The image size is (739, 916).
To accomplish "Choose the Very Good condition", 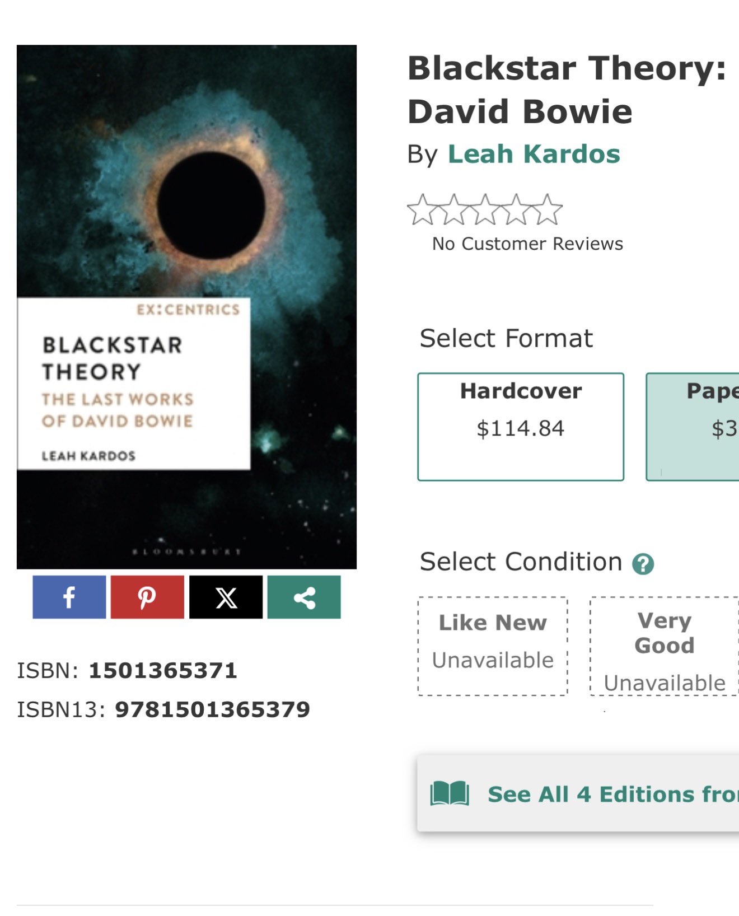I will coord(664,646).
